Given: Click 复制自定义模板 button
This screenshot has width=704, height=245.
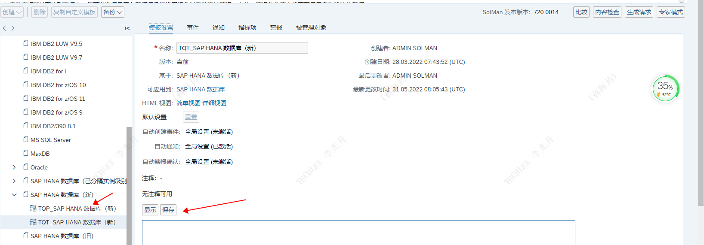Looking at the screenshot, I should [74, 12].
